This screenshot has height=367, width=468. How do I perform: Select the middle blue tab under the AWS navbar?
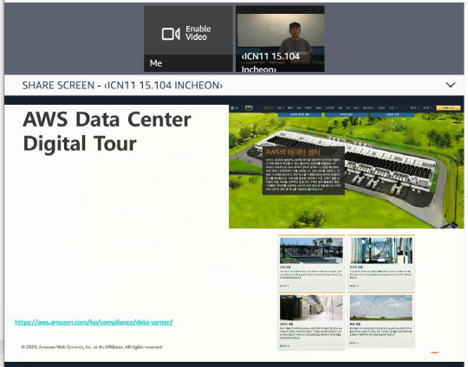click(346, 114)
